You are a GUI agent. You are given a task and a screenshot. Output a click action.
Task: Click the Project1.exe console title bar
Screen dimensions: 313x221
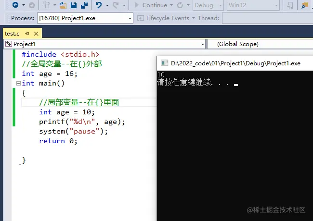click(x=235, y=63)
